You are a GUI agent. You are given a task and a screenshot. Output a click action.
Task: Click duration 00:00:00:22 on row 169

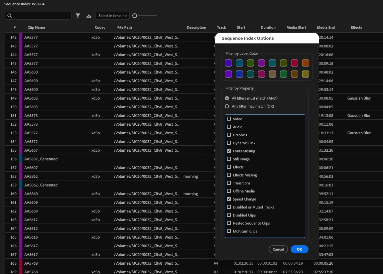[267, 272]
